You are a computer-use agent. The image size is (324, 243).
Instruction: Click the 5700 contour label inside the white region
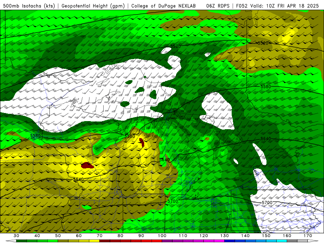point(267,202)
